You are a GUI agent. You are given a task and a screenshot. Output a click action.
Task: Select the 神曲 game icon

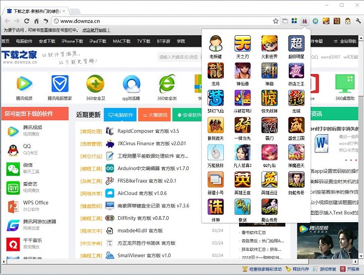pos(269,70)
